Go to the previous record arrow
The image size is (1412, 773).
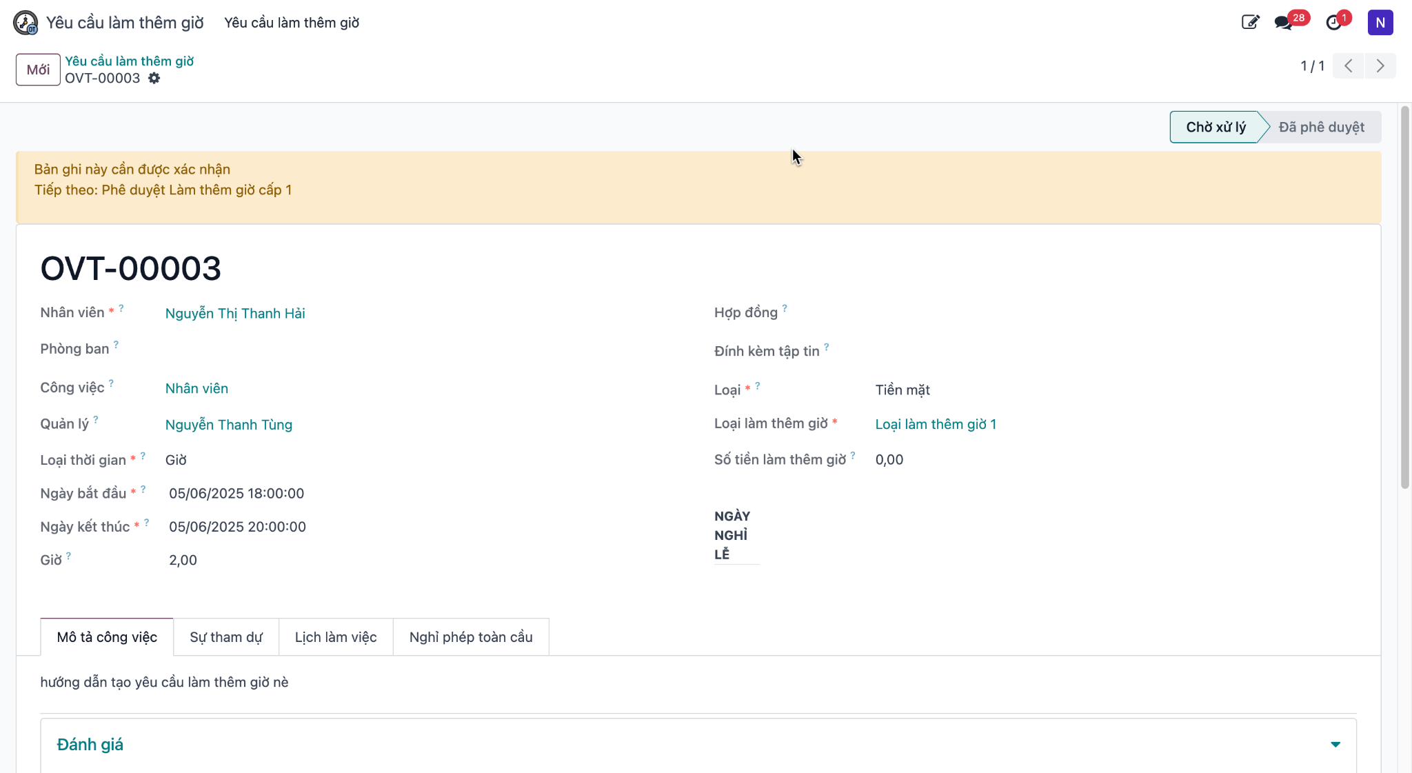[1349, 66]
